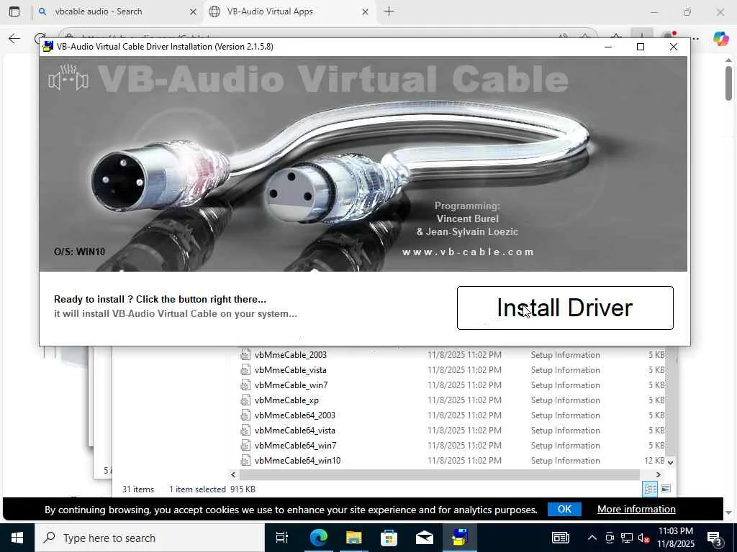Click Explorer vertical scrollbar down arrow

tap(670, 462)
